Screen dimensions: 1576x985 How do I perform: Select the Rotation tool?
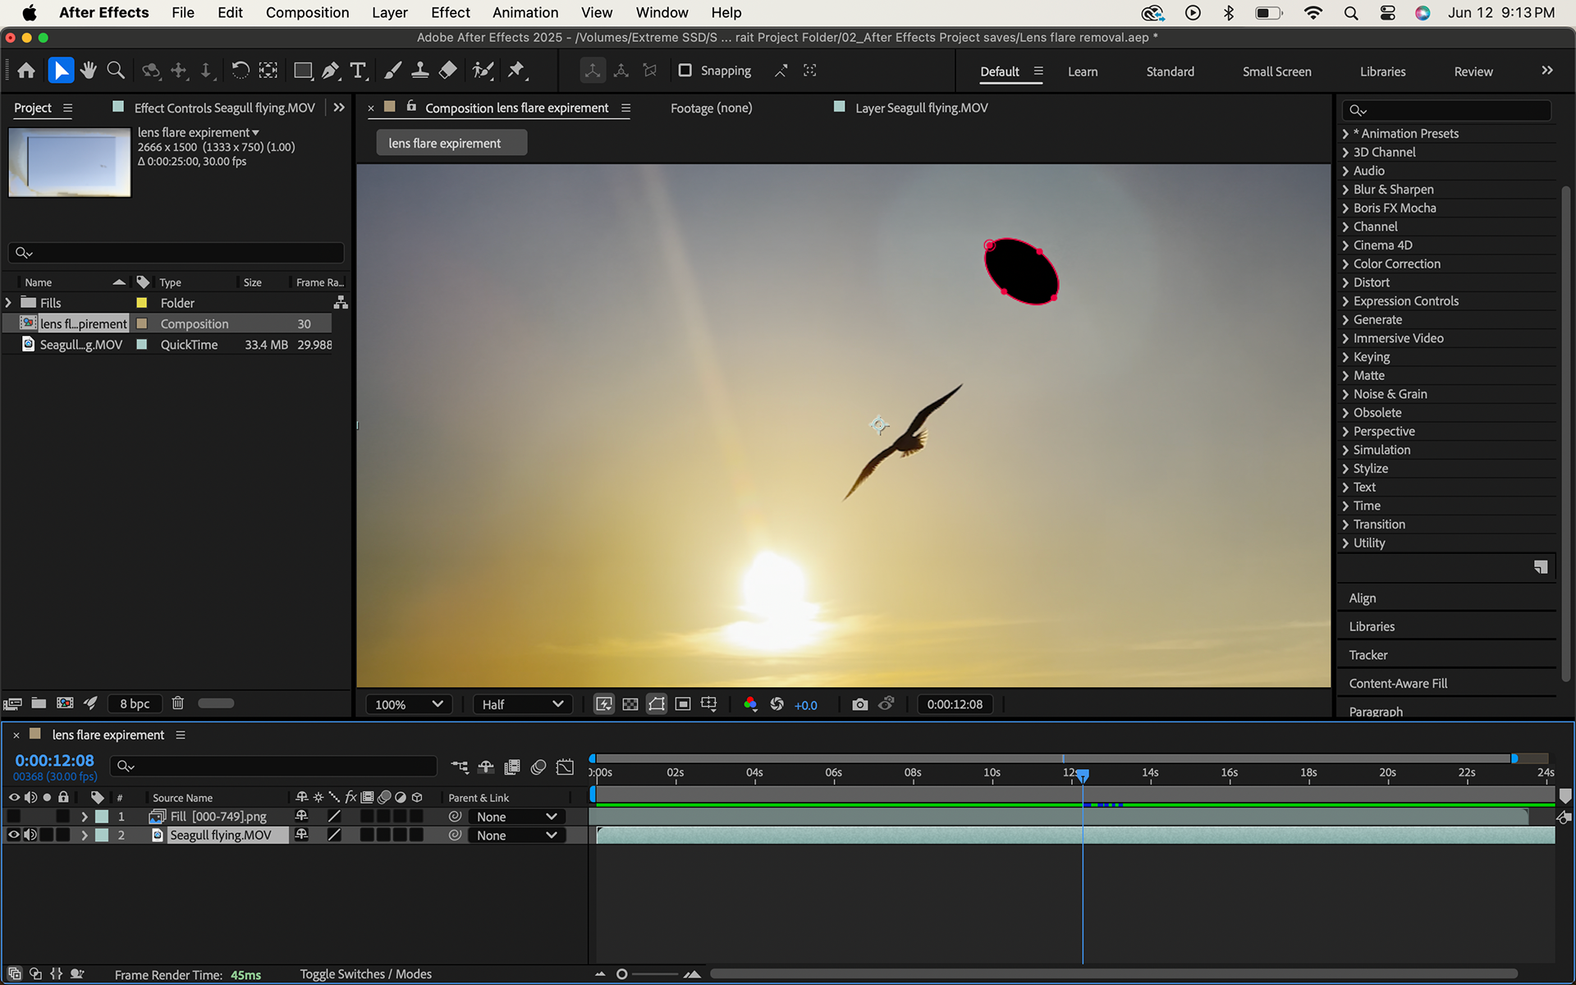tap(240, 71)
